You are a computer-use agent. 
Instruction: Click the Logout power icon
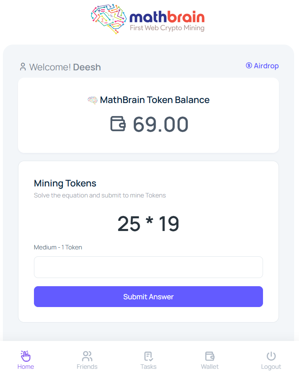click(x=271, y=355)
